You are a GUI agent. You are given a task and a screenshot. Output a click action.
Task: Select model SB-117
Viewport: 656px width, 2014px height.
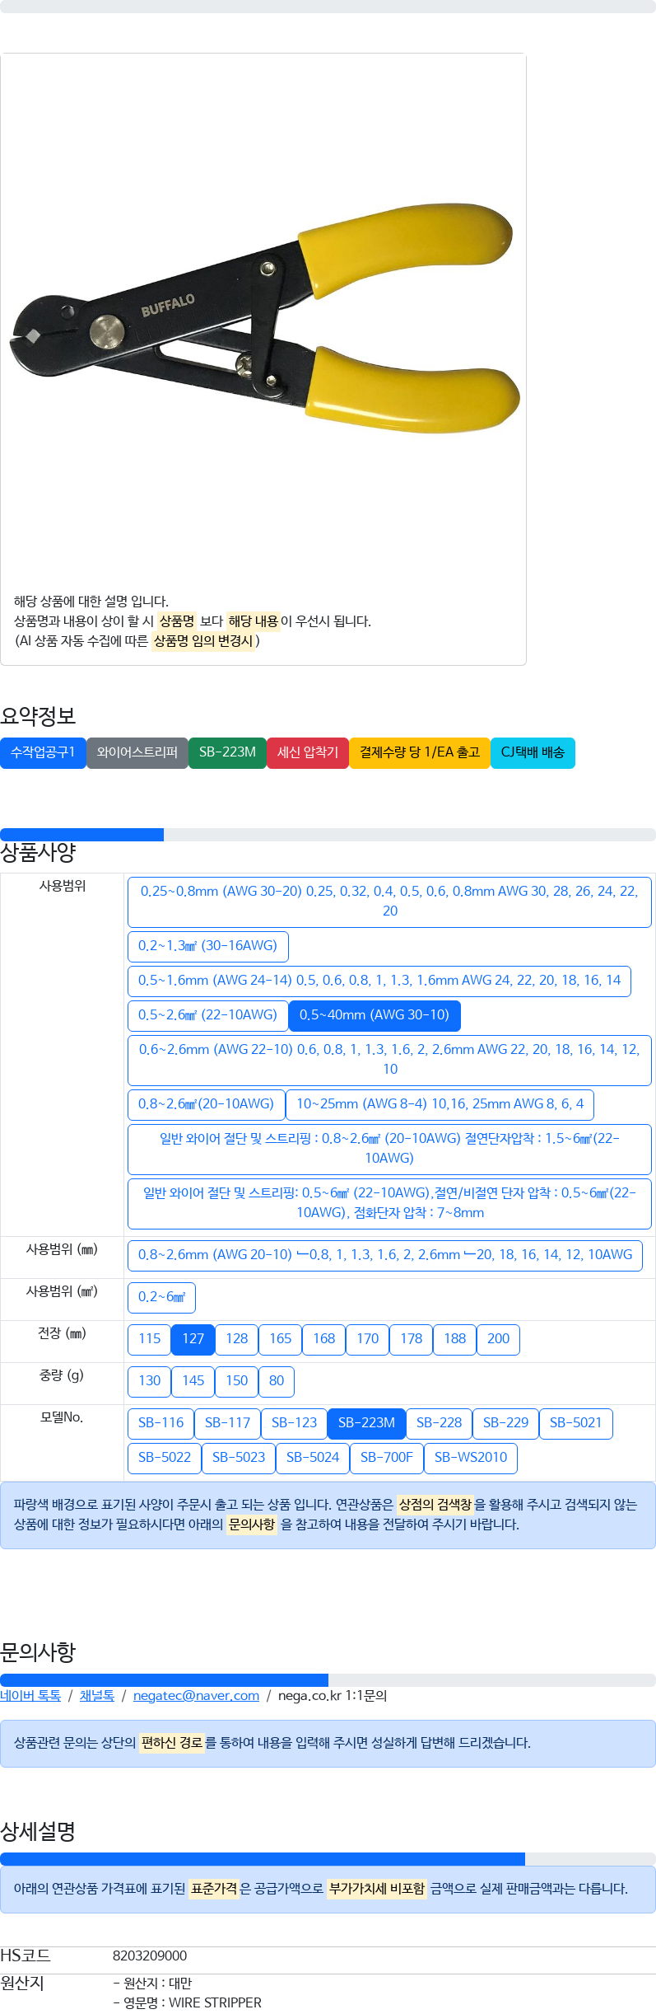[227, 1423]
